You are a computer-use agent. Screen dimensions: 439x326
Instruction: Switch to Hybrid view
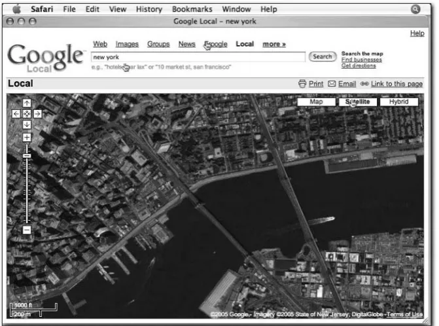[399, 101]
